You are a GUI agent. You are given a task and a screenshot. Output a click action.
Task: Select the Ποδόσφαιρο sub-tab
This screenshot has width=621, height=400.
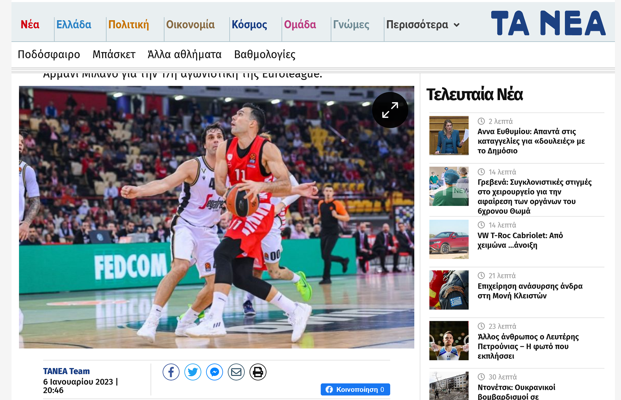click(49, 54)
